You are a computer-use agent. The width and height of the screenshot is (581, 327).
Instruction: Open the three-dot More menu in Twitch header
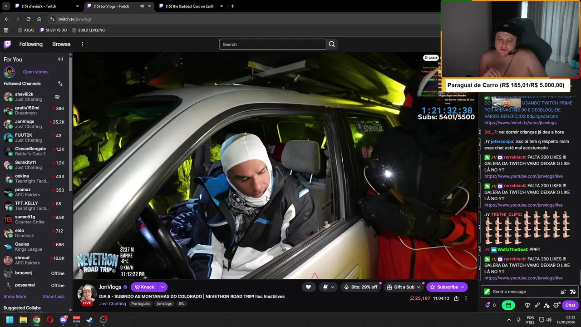(82, 44)
